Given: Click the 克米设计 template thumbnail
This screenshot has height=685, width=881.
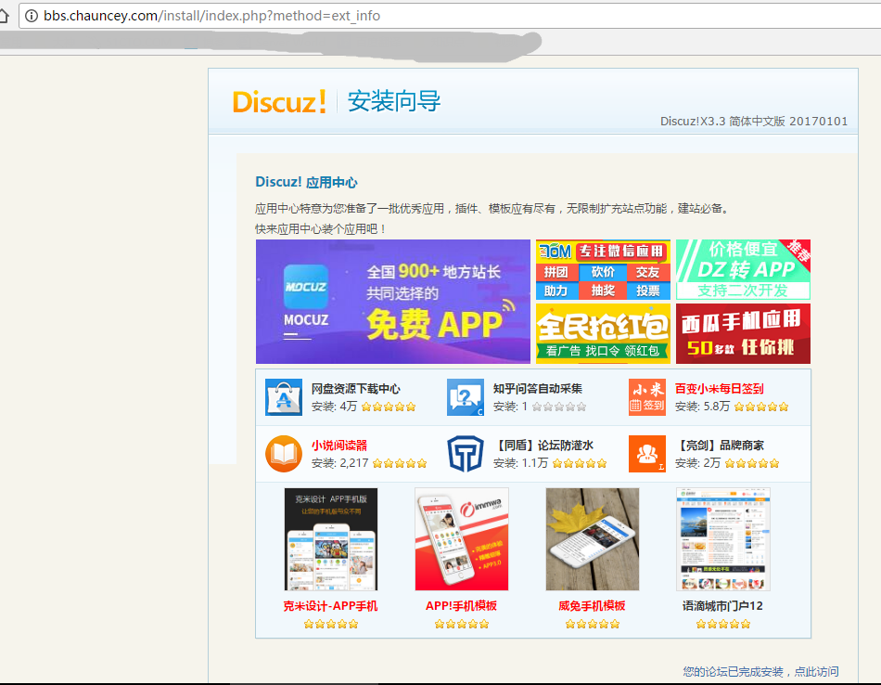Looking at the screenshot, I should [x=331, y=539].
